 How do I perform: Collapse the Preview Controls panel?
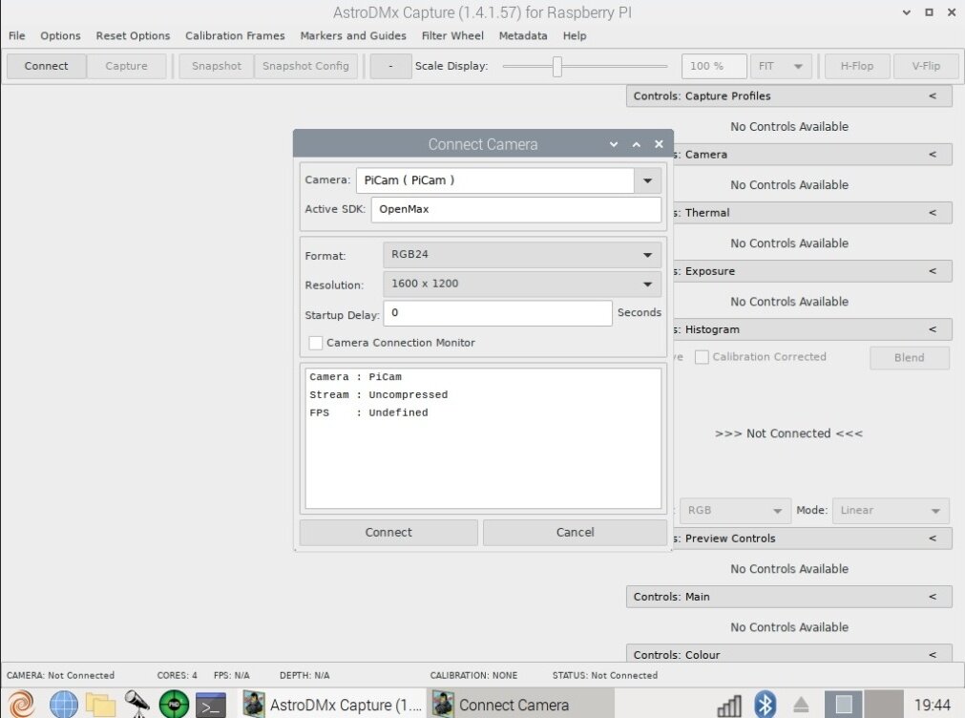933,538
